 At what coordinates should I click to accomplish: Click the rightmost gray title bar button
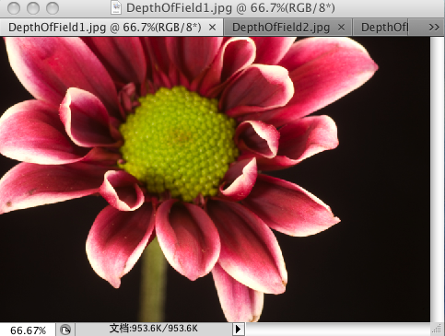(53, 8)
